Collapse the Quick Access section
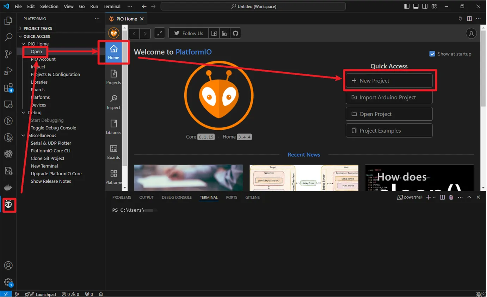 [37, 36]
